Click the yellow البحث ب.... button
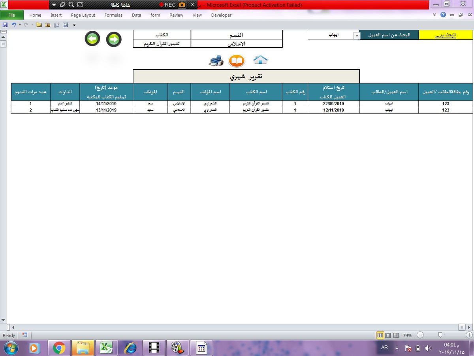Image resolution: width=474 pixels, height=356 pixels. pyautogui.click(x=445, y=35)
